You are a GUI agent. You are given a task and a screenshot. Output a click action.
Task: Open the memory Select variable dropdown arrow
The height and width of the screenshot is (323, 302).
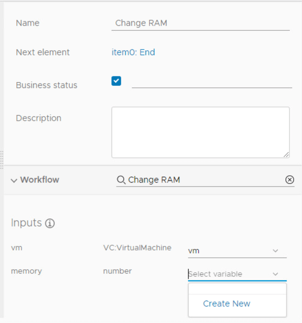coord(275,274)
